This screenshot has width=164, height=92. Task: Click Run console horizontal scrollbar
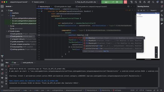(x=68, y=88)
